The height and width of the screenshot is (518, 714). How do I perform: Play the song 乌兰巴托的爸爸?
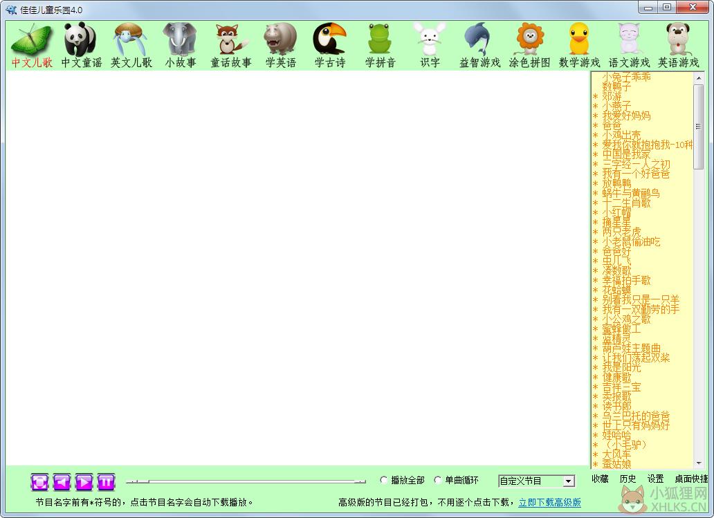pyautogui.click(x=636, y=416)
